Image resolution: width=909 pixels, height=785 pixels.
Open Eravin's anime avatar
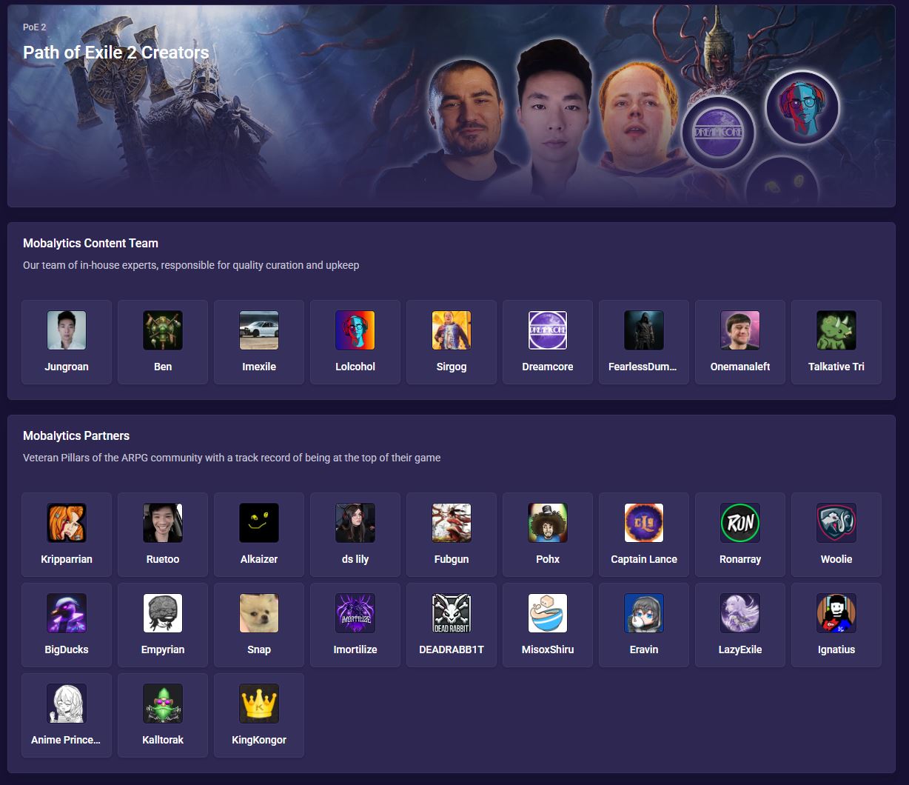pos(644,613)
